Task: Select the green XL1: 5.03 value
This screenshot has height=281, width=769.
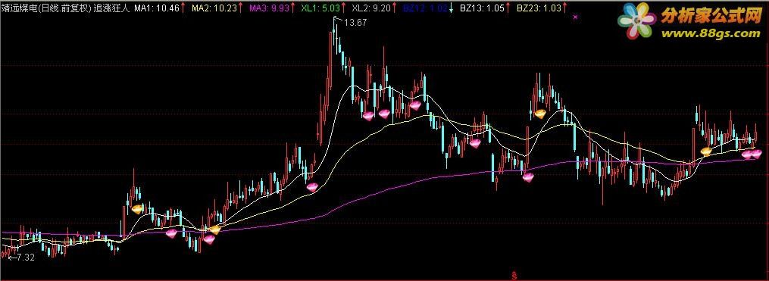Action: point(320,8)
